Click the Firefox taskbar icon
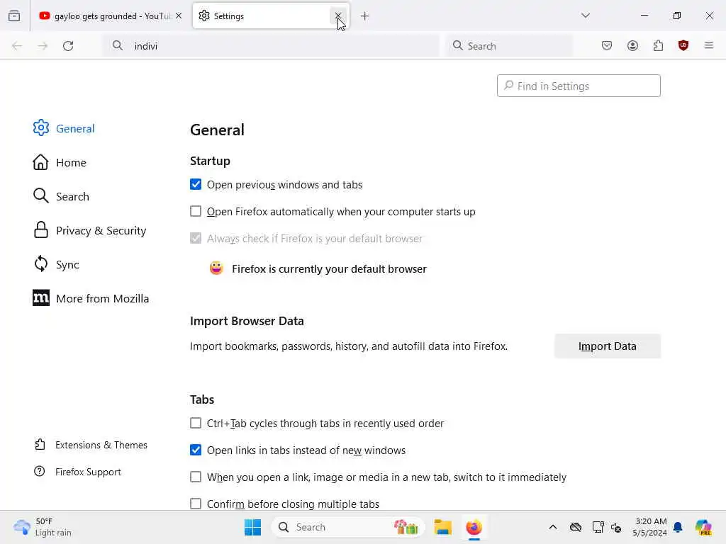Image resolution: width=726 pixels, height=544 pixels. pyautogui.click(x=474, y=527)
